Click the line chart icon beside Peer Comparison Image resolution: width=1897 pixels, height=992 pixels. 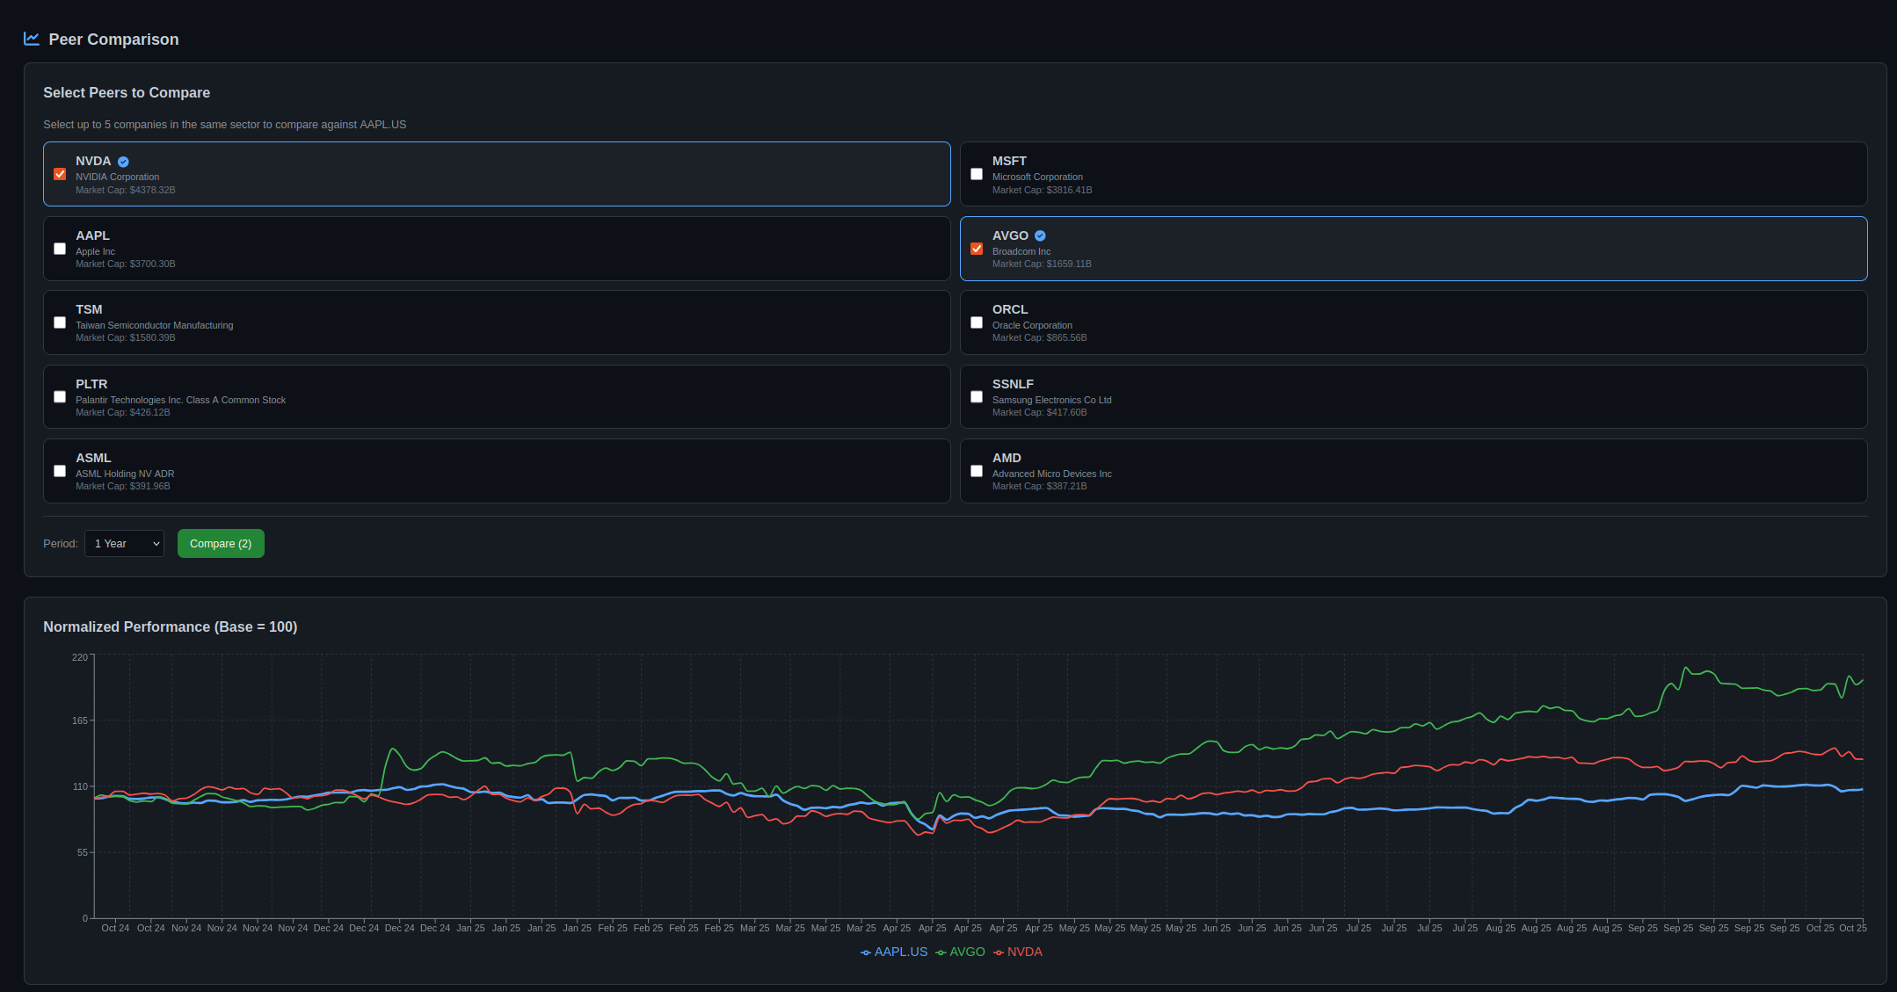coord(30,39)
